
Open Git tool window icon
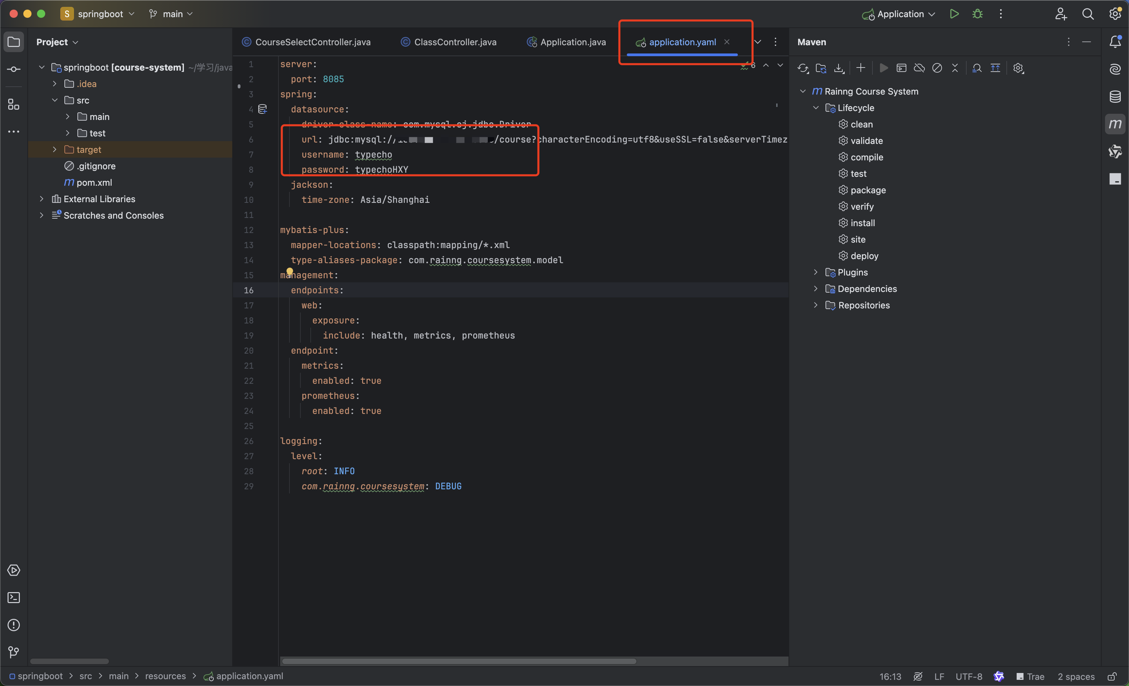coord(14,652)
